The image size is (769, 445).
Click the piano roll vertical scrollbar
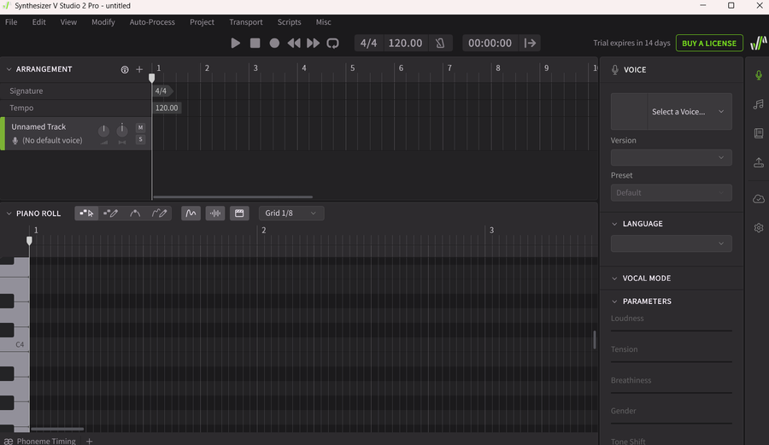(595, 340)
